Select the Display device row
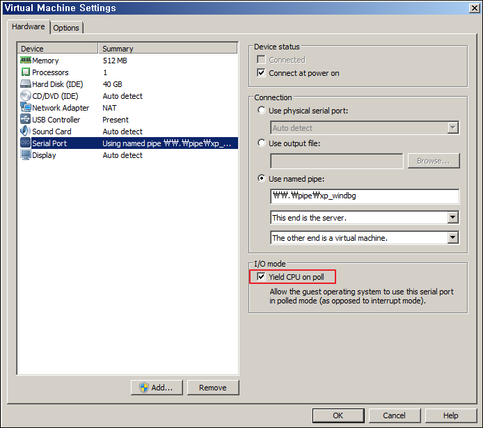 coord(127,155)
